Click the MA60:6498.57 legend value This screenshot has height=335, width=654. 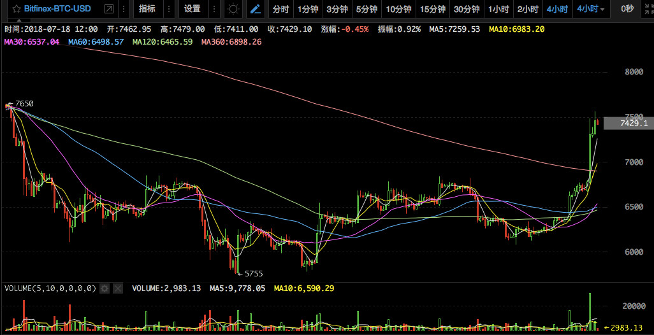tap(96, 41)
